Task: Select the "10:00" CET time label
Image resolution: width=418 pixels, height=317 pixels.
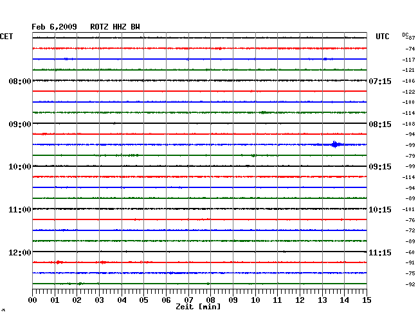Action: pyautogui.click(x=20, y=167)
